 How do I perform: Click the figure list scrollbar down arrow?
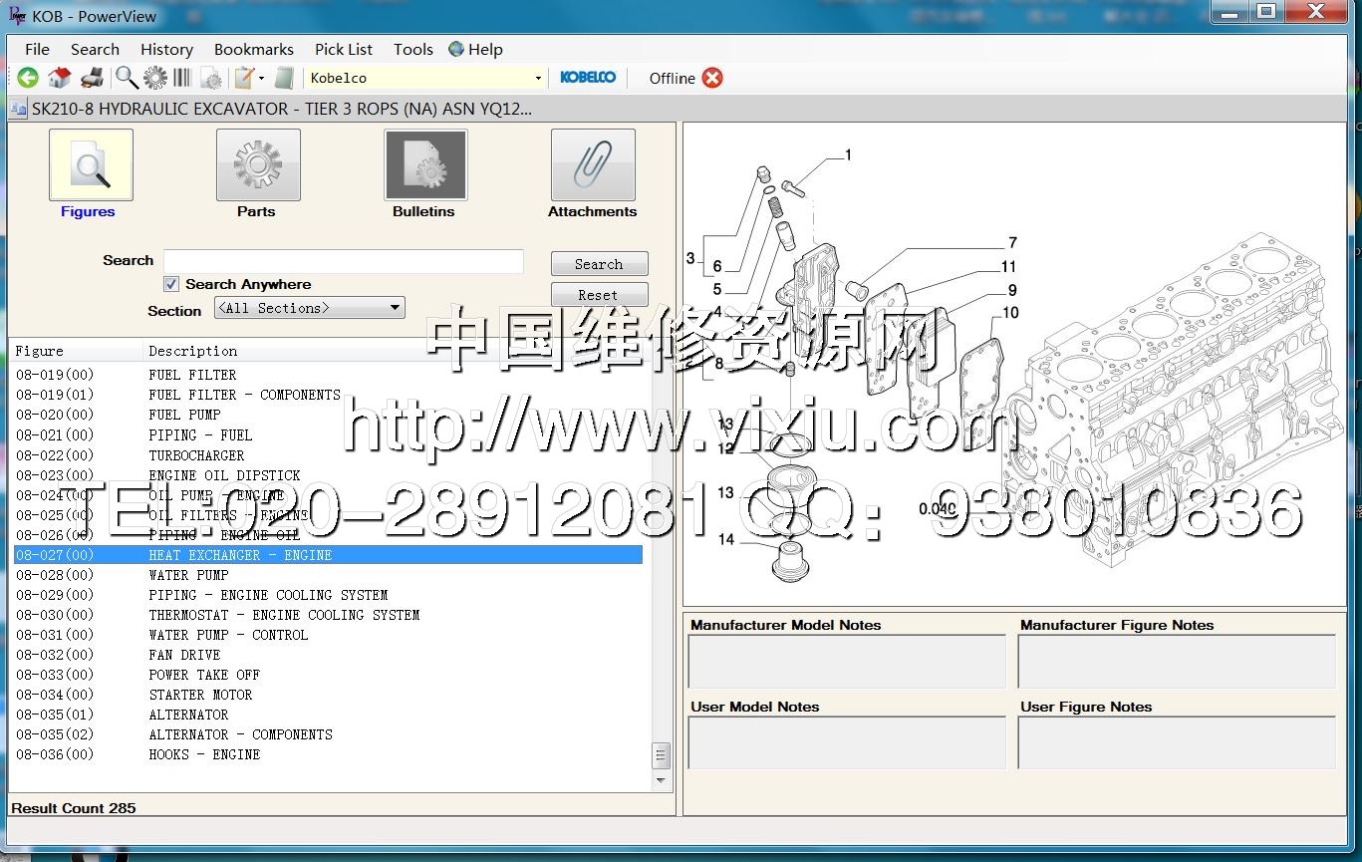[x=662, y=781]
